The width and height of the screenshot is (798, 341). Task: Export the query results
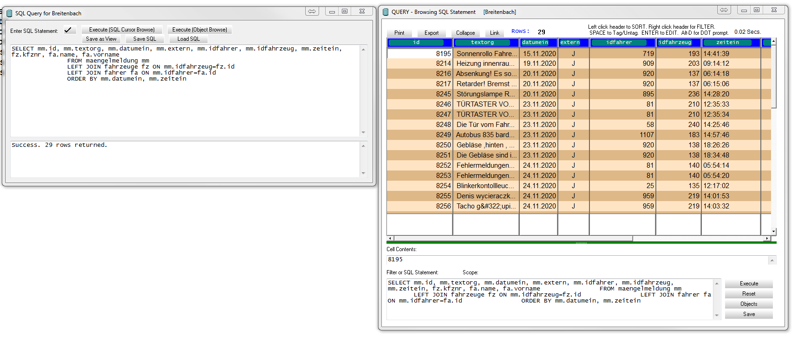pyautogui.click(x=431, y=33)
